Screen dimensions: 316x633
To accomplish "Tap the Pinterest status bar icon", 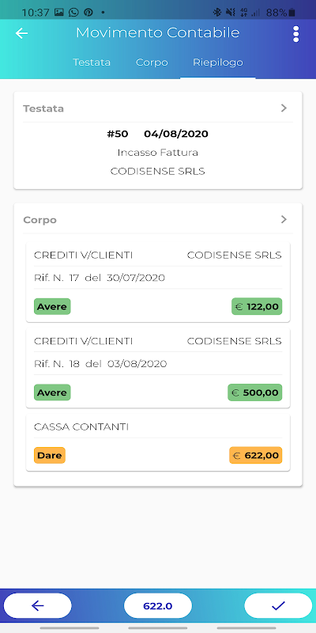I will coord(88,12).
